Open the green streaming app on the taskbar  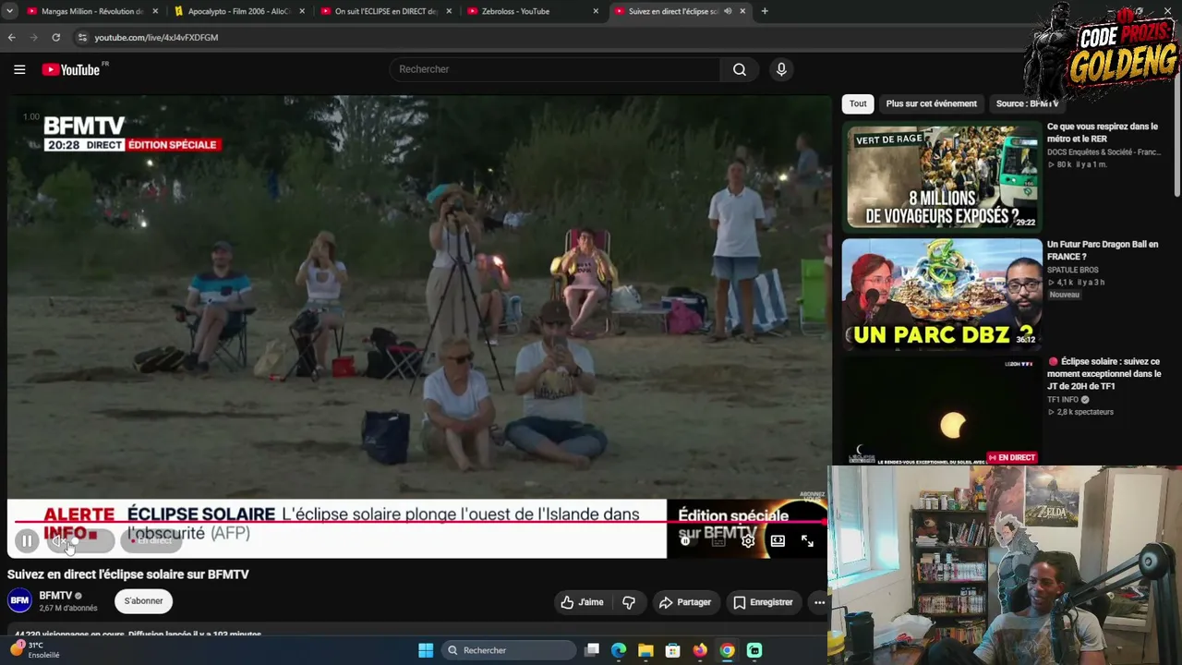(x=754, y=650)
